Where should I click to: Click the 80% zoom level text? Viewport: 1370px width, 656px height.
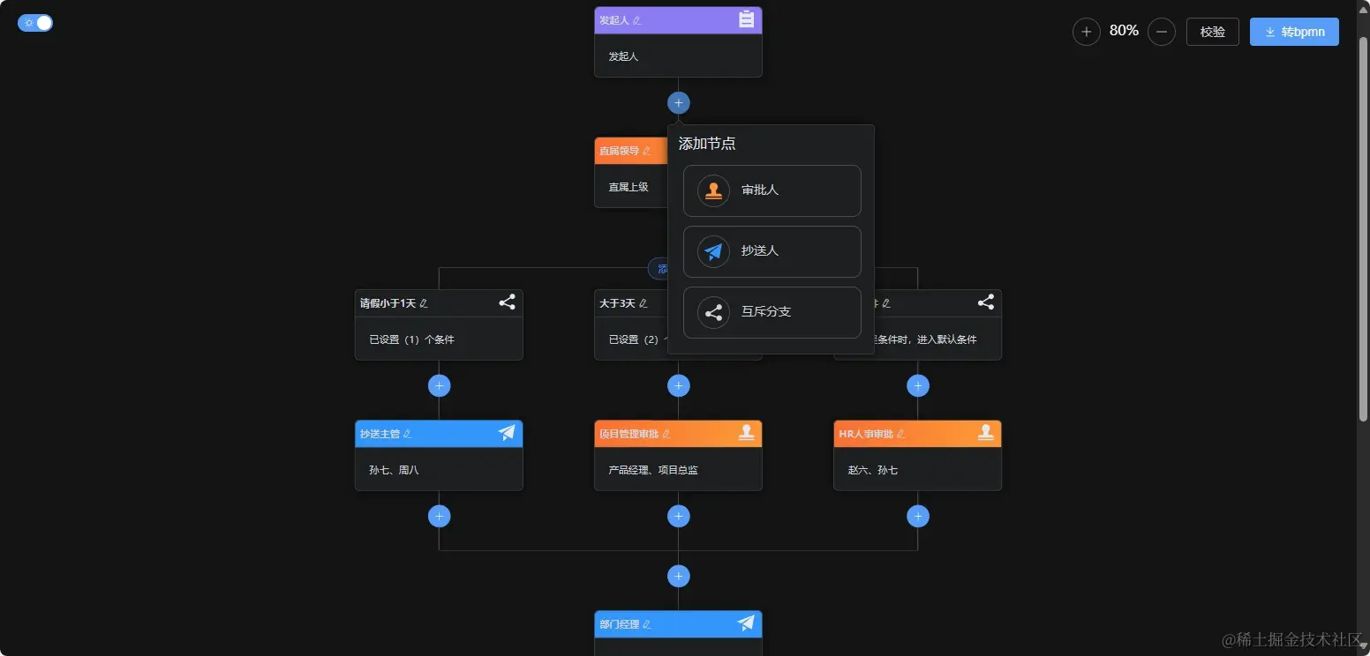1124,31
